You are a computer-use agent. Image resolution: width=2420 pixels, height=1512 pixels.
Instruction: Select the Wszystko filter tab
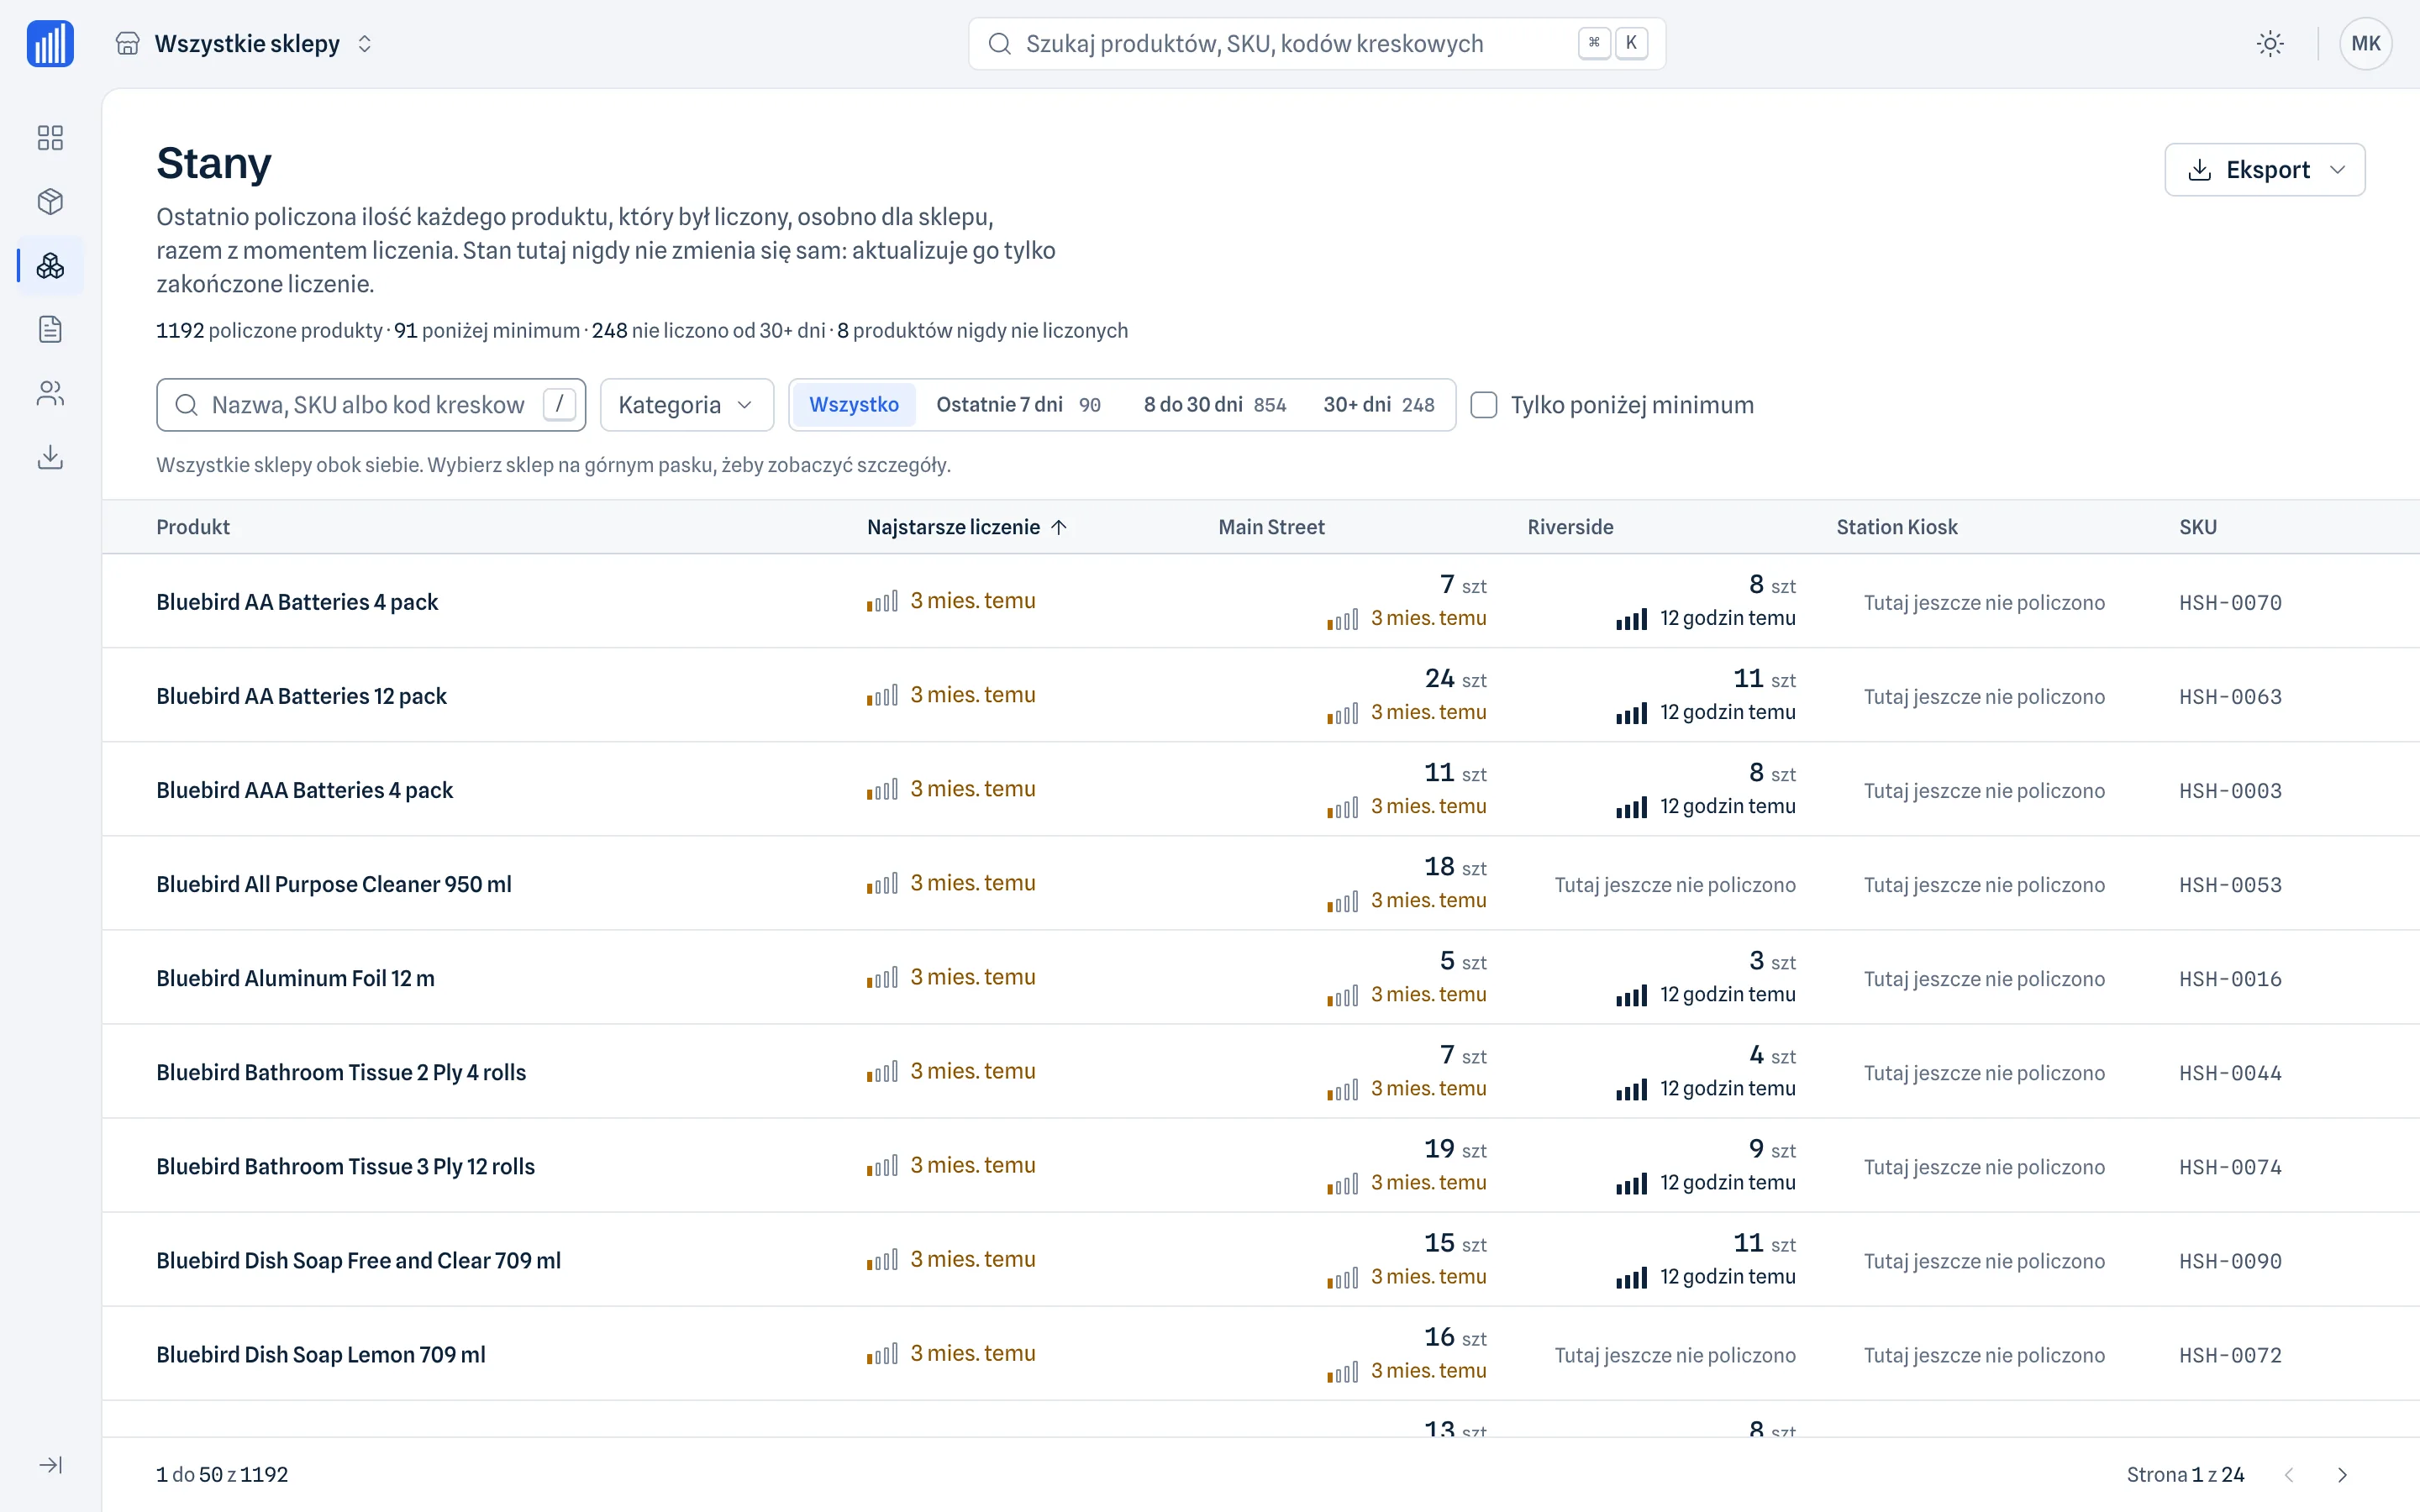pos(854,404)
